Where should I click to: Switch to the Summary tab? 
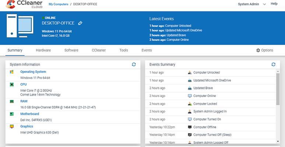click(15, 50)
